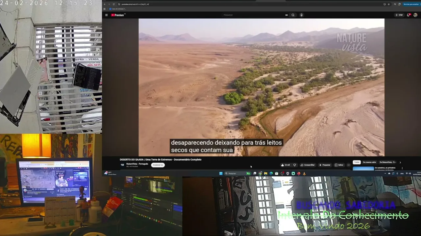Like the video with thumbs up
The width and height of the screenshot is (421, 236).
(285, 165)
